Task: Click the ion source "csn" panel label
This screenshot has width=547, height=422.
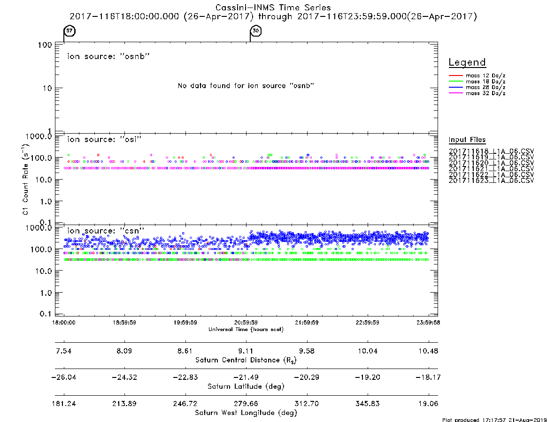Action: point(106,231)
